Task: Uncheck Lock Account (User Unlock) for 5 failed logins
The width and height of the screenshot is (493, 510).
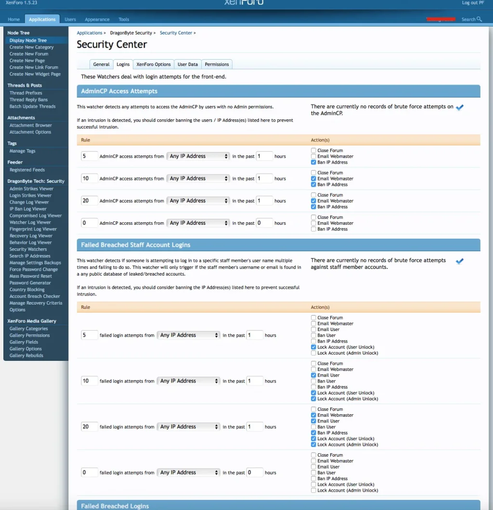Action: (313, 347)
